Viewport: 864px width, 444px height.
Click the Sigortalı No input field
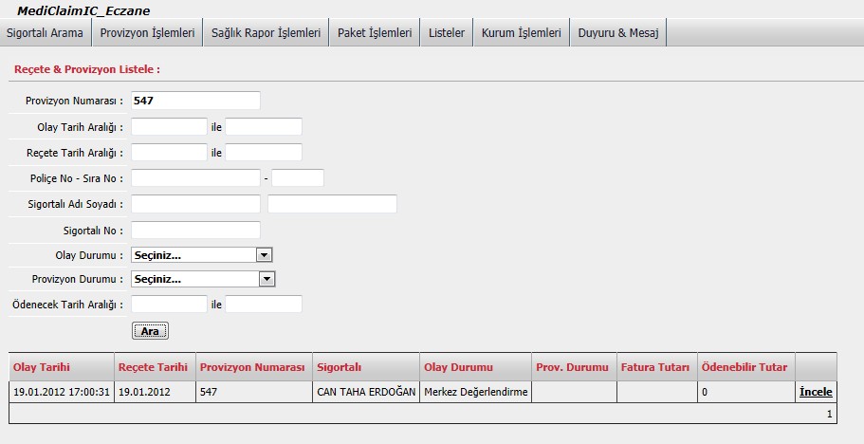pos(195,230)
